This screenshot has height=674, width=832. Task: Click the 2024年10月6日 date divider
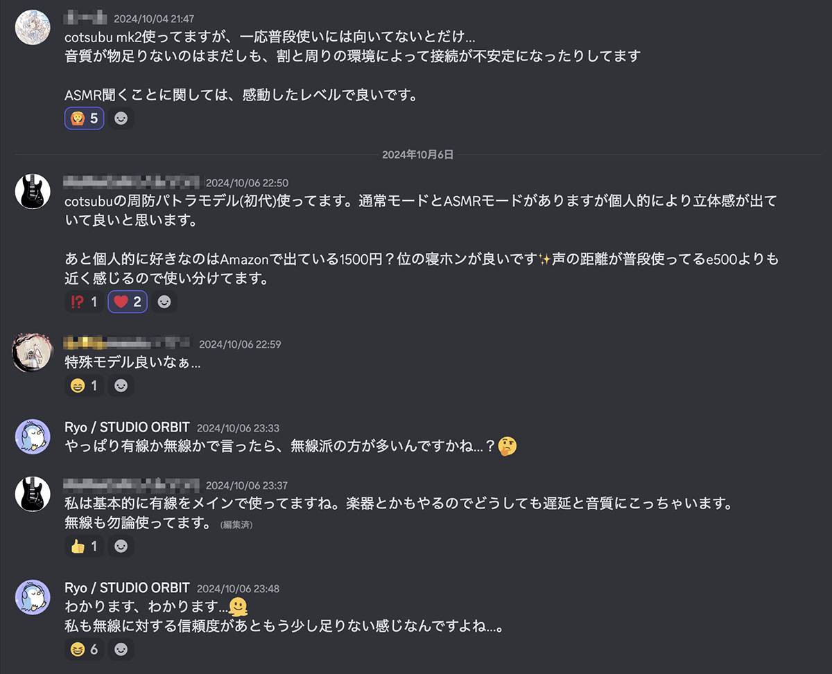(x=417, y=154)
